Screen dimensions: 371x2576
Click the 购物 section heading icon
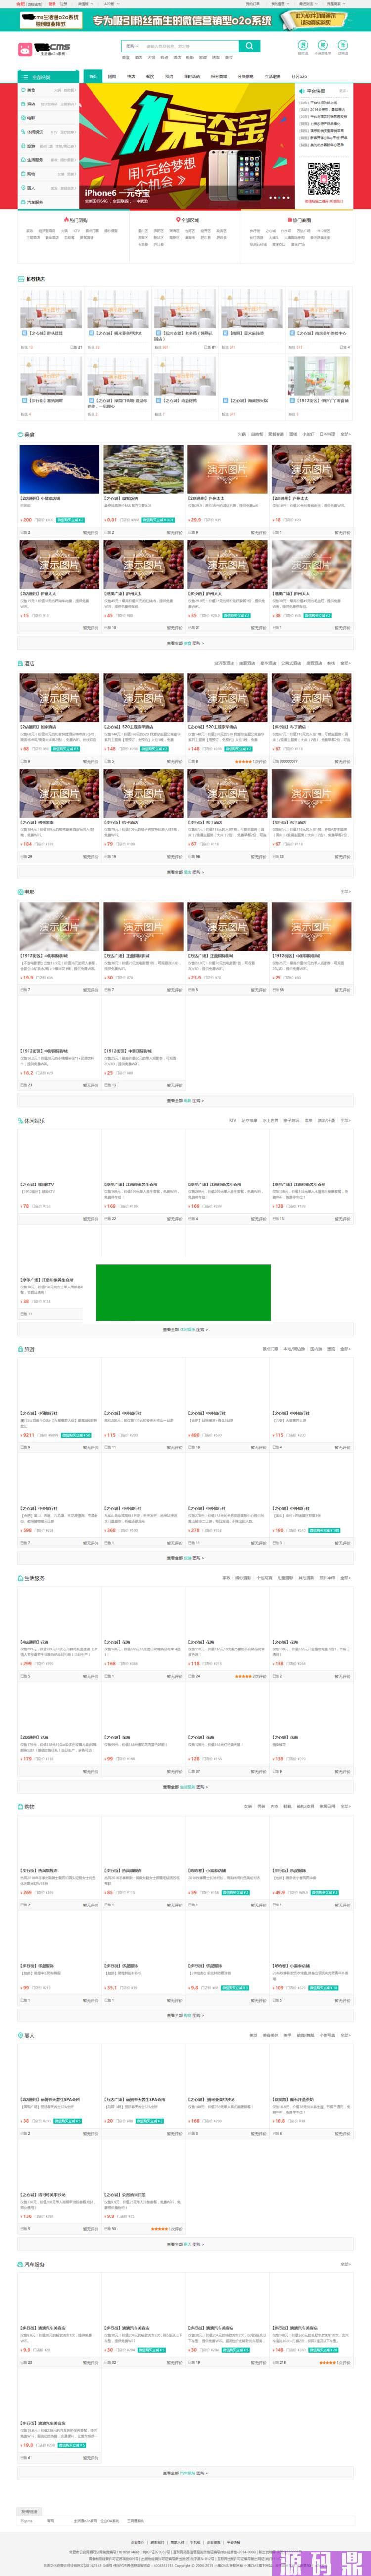19,1807
